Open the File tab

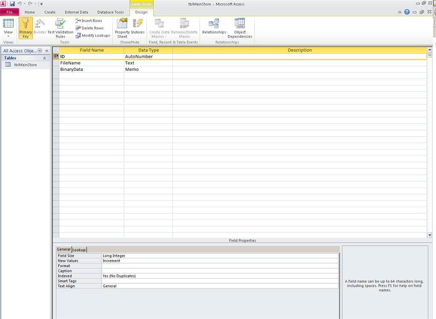(9, 12)
